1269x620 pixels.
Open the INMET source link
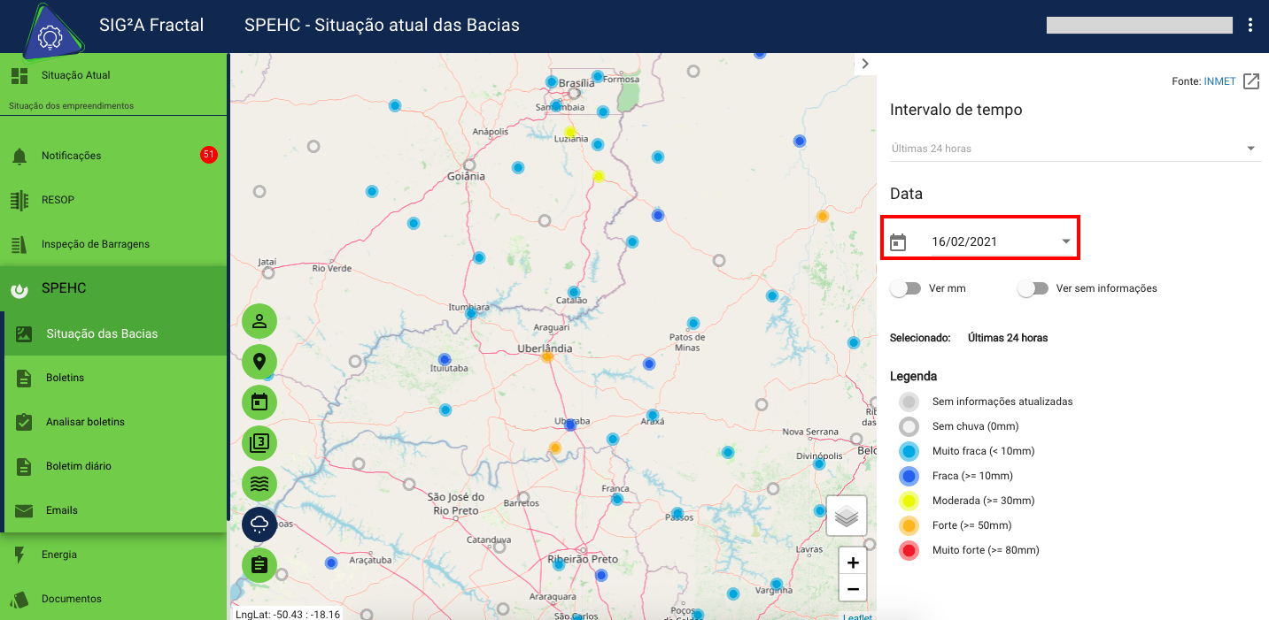[x=1218, y=80]
